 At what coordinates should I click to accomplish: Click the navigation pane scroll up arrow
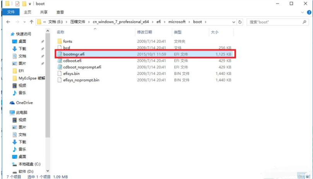(48, 31)
